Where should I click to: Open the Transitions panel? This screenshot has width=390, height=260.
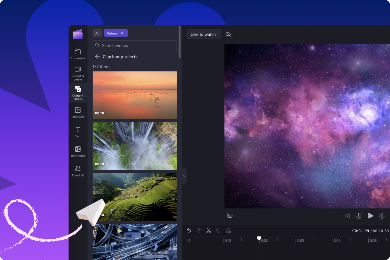pos(78,151)
